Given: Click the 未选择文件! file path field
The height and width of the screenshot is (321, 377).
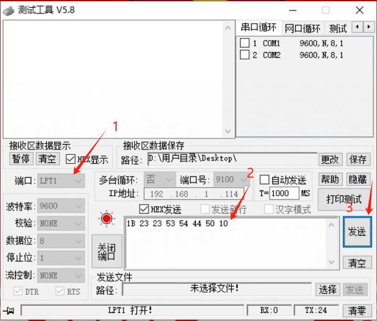Looking at the screenshot, I should pyautogui.click(x=217, y=289).
